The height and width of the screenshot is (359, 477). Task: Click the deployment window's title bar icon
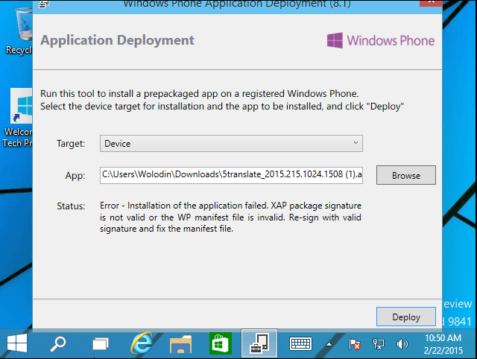(45, 3)
